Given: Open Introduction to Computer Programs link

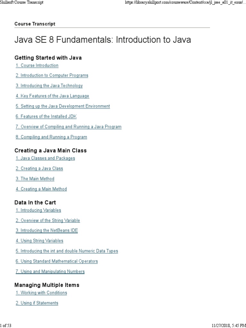Looking at the screenshot, I should pos(52,76).
